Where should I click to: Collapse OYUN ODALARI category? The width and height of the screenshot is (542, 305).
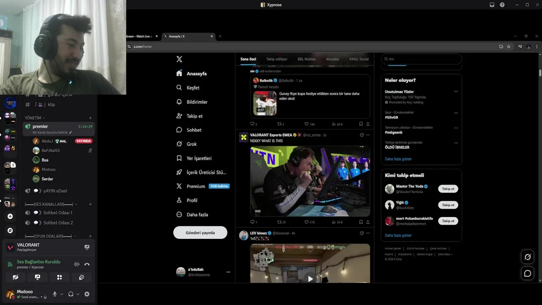(x=50, y=236)
